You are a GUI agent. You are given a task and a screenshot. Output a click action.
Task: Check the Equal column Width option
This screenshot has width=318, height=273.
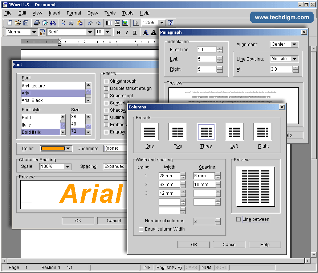click(141, 229)
